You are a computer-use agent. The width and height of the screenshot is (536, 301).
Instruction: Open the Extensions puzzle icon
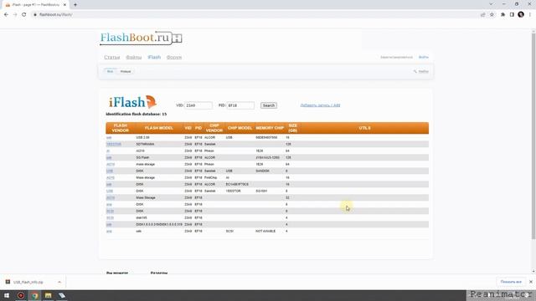502,15
